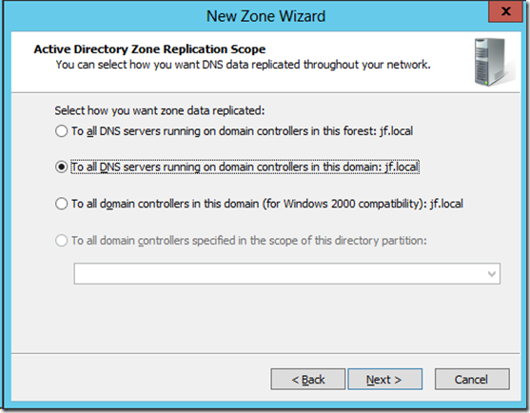Click "Select how you want zone data replicated" label
530x413 pixels.
point(160,110)
